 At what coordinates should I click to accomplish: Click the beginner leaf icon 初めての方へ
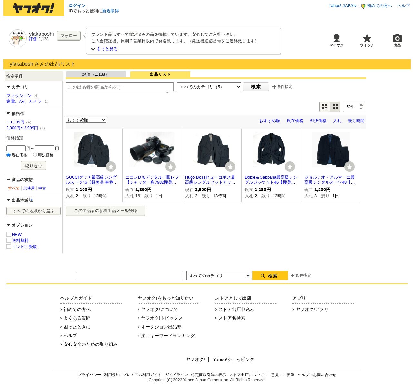363,6
